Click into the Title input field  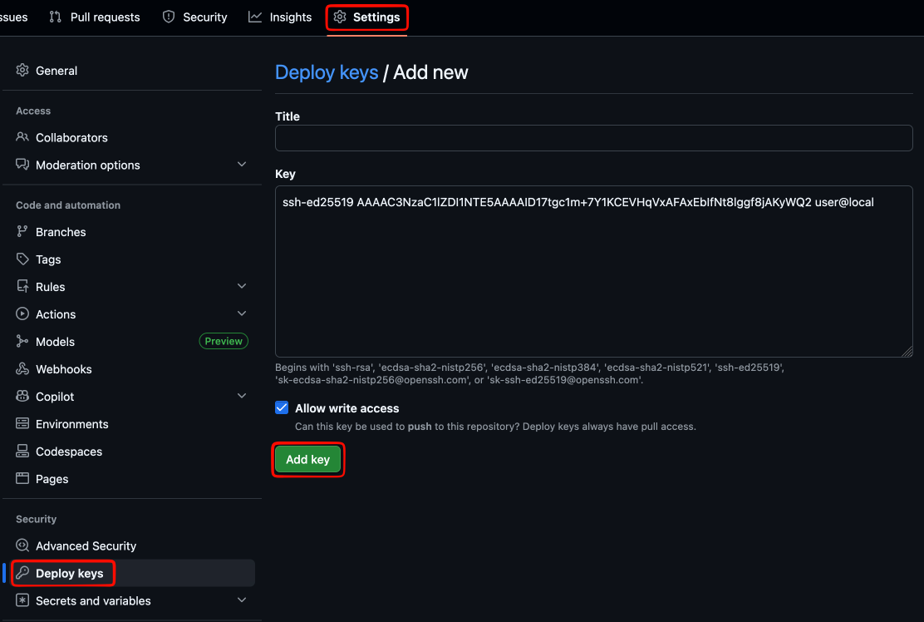click(593, 138)
